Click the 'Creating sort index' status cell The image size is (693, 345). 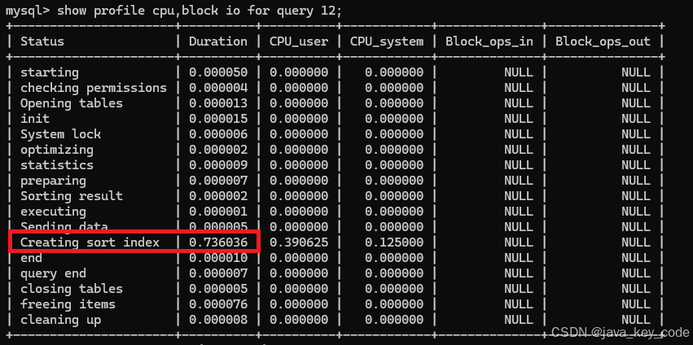pos(90,242)
